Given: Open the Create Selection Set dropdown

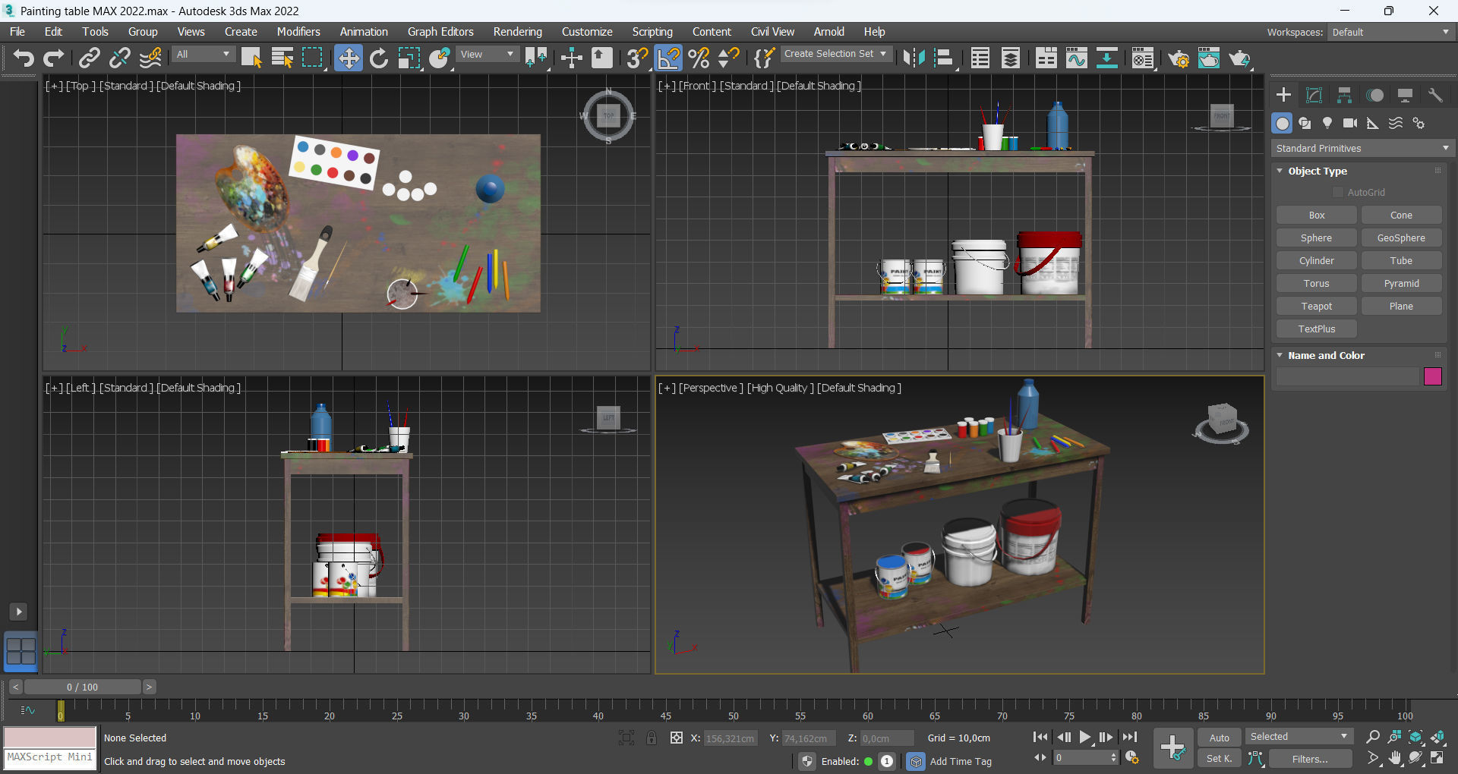Looking at the screenshot, I should 835,54.
